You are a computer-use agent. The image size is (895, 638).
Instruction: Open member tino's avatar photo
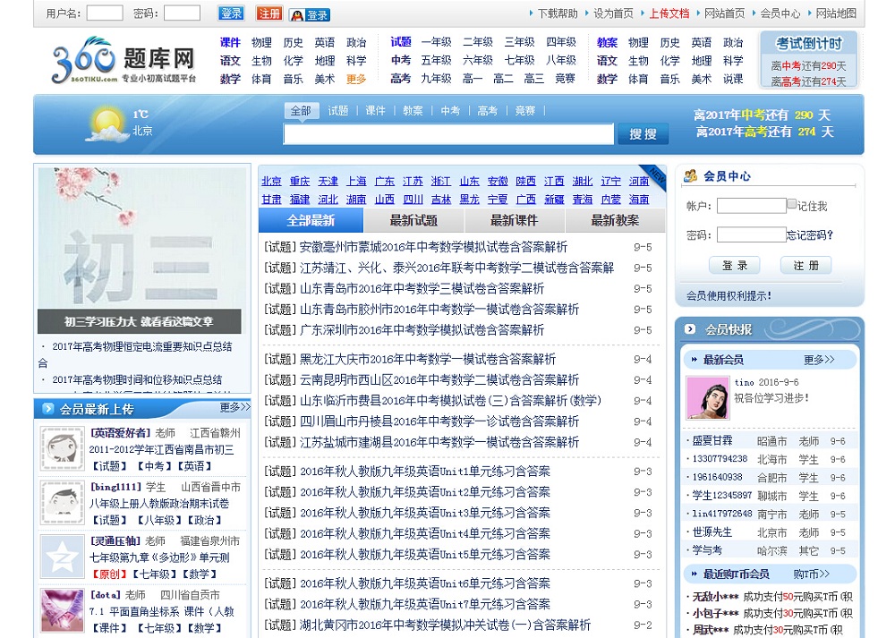click(x=707, y=398)
